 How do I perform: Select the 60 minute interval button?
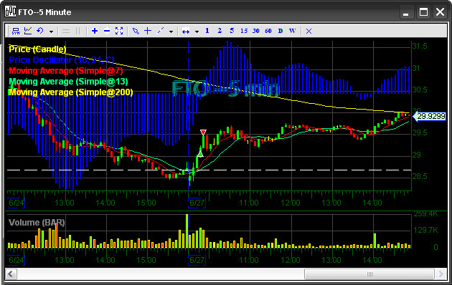click(268, 31)
